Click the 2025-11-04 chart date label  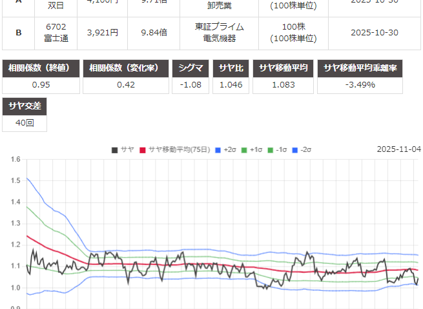tap(398, 149)
